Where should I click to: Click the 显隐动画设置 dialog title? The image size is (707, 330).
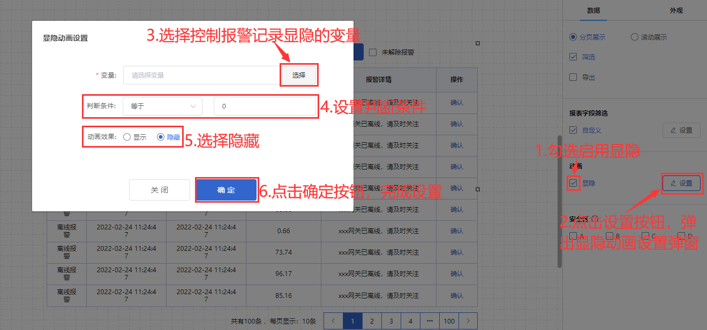(x=65, y=38)
